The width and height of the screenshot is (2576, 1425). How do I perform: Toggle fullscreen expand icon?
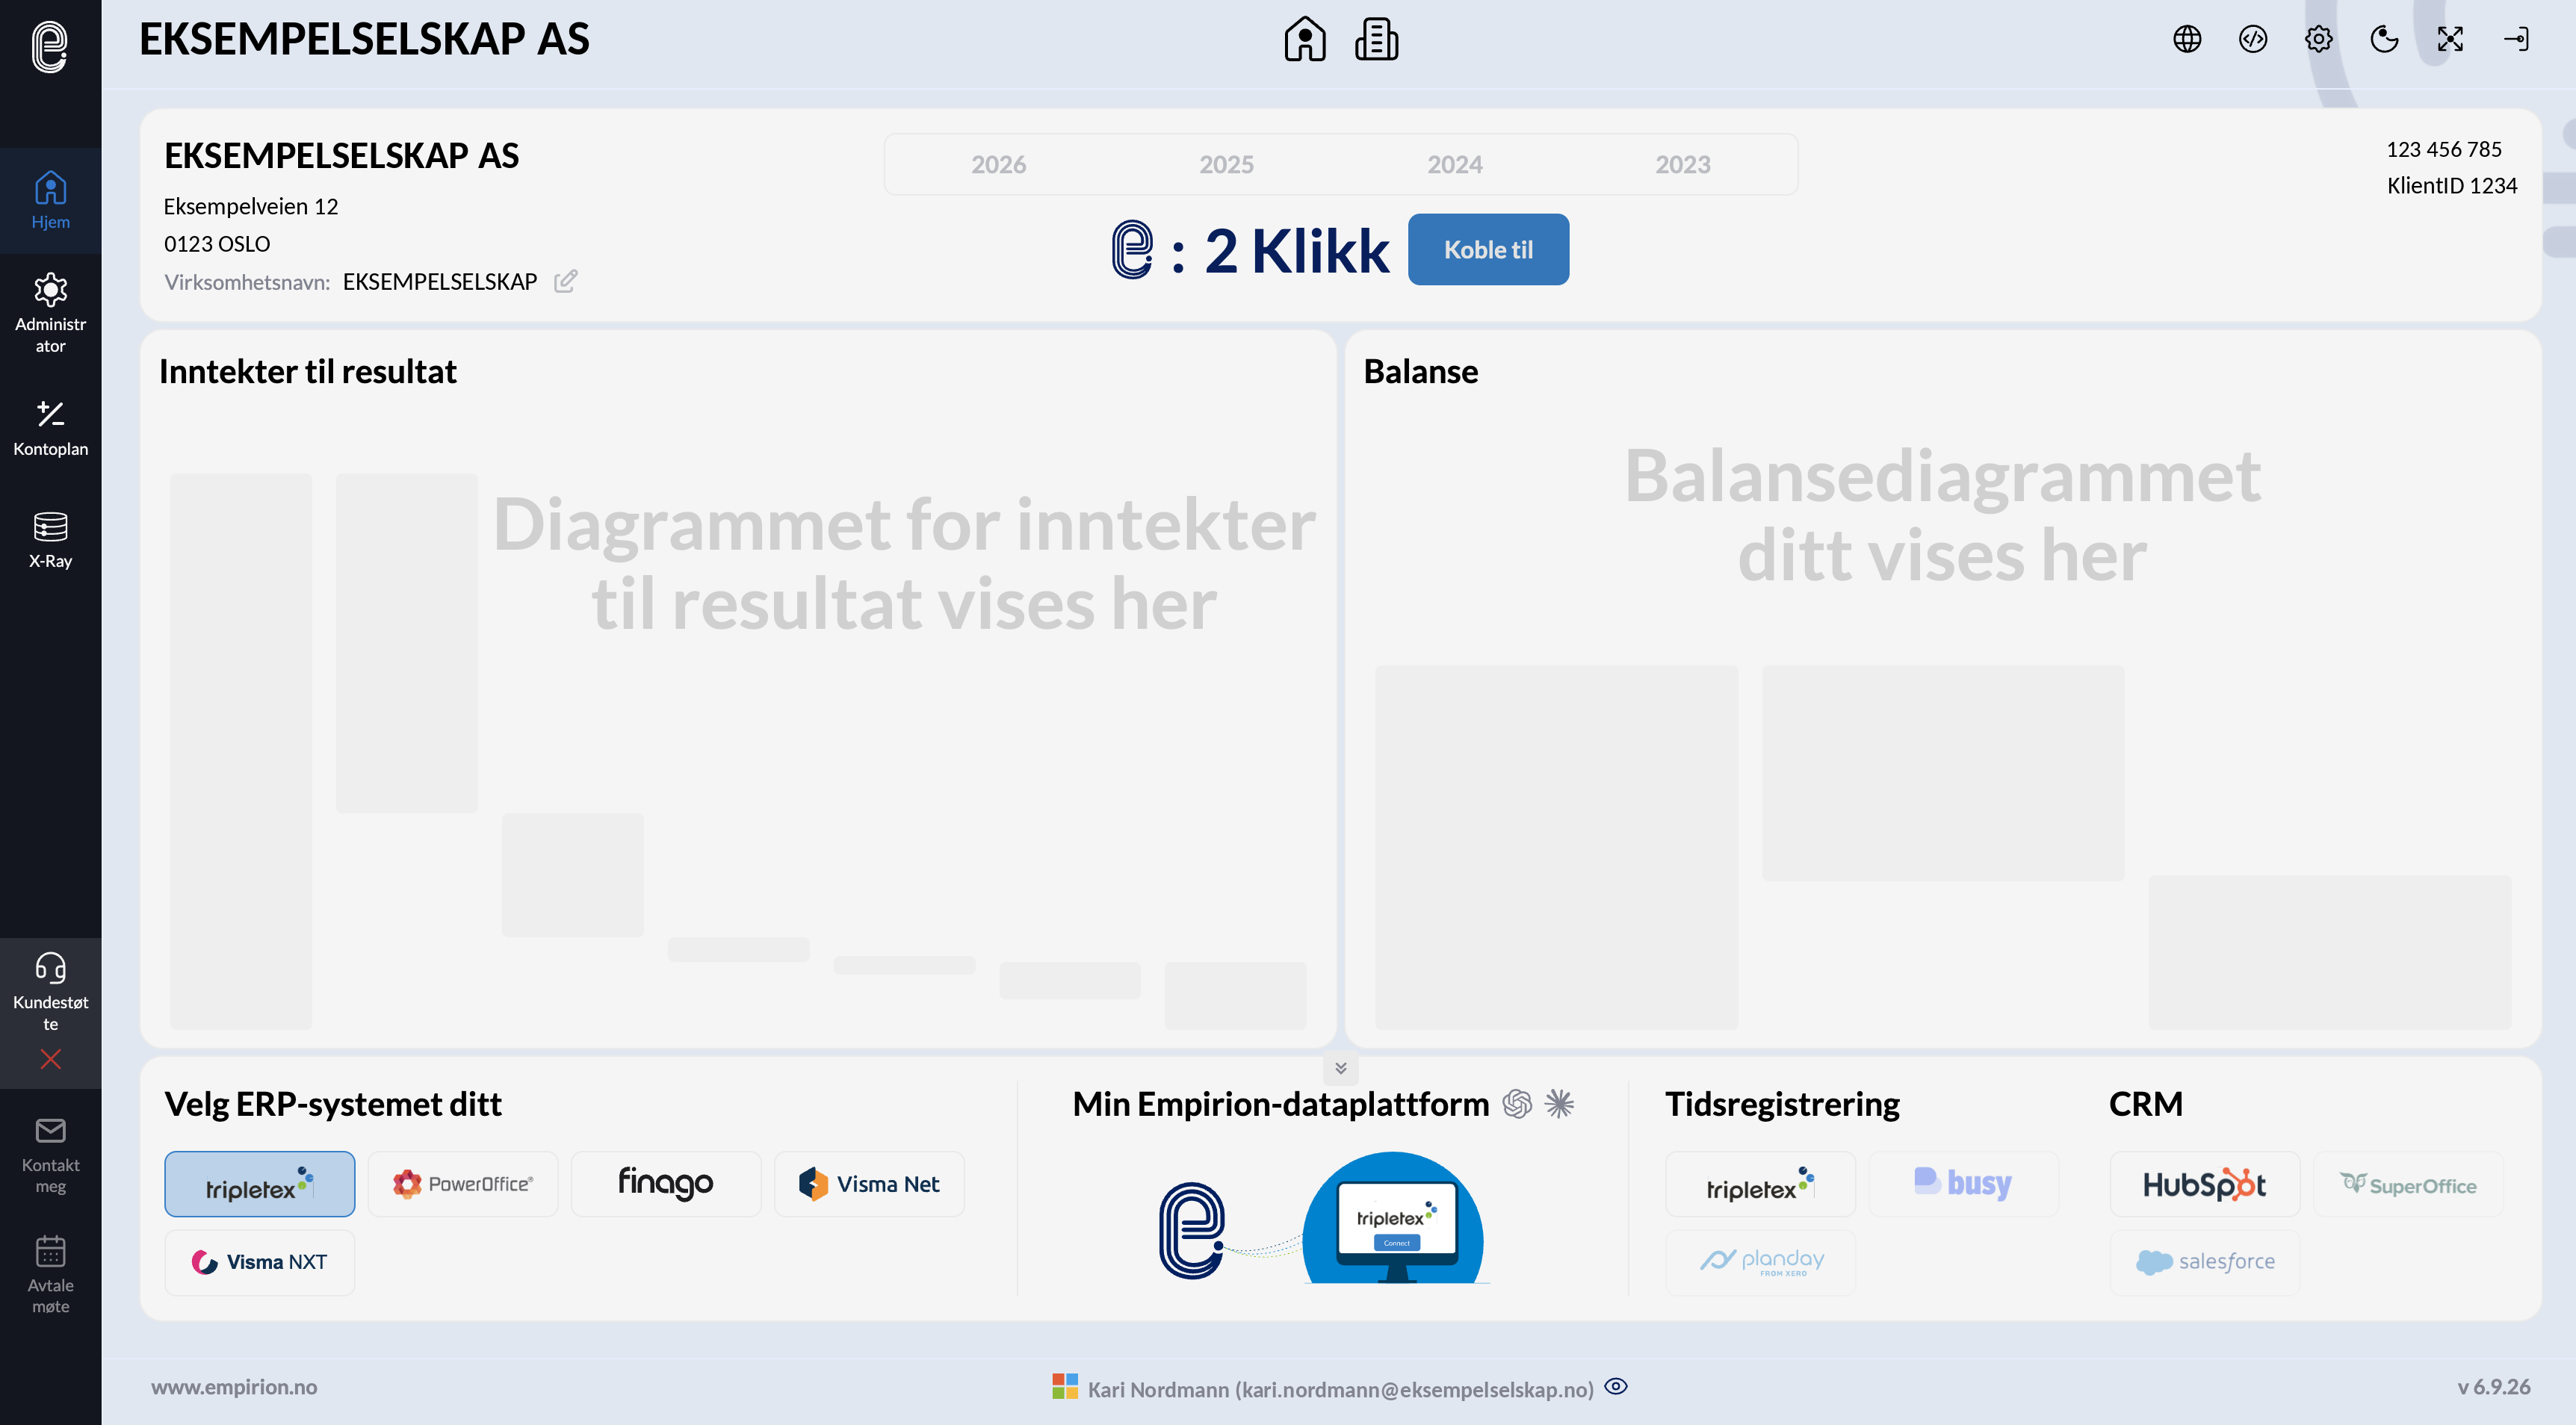(x=2450, y=39)
